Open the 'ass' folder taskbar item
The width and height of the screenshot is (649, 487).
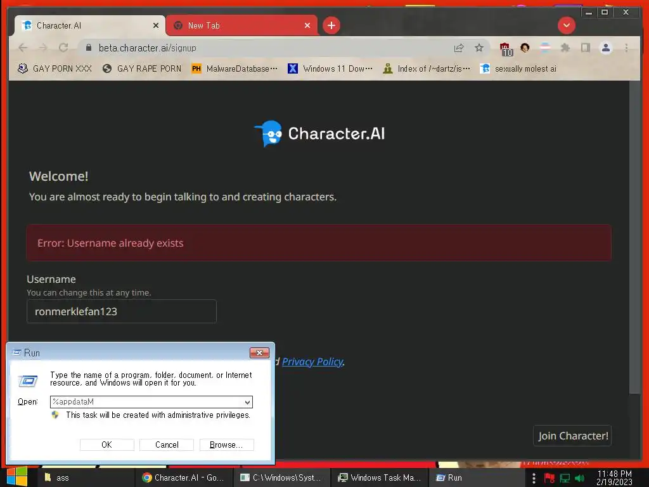pyautogui.click(x=87, y=478)
